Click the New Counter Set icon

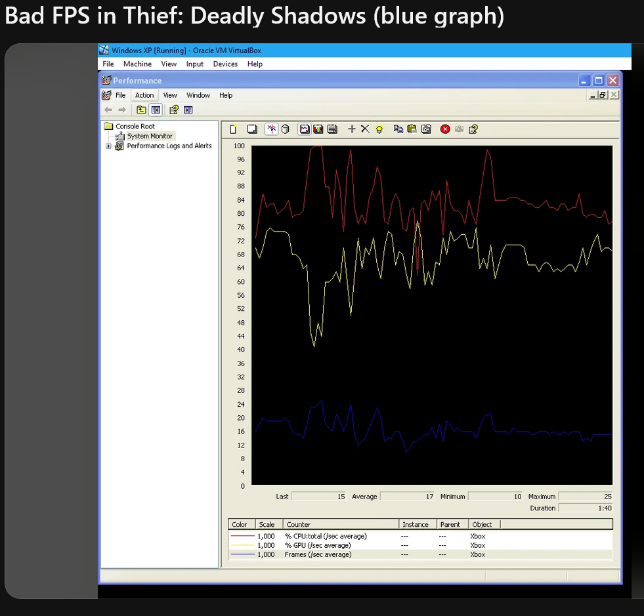click(x=233, y=129)
